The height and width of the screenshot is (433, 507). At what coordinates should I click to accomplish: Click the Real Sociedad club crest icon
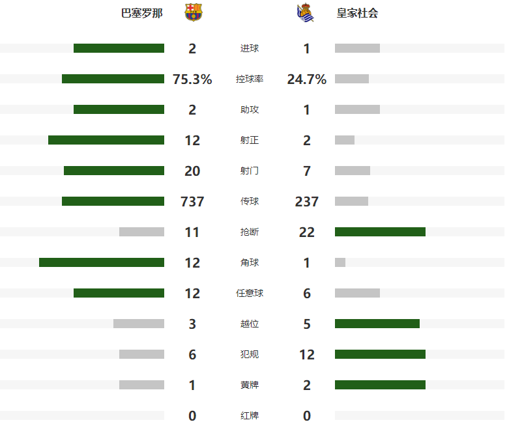pos(305,14)
